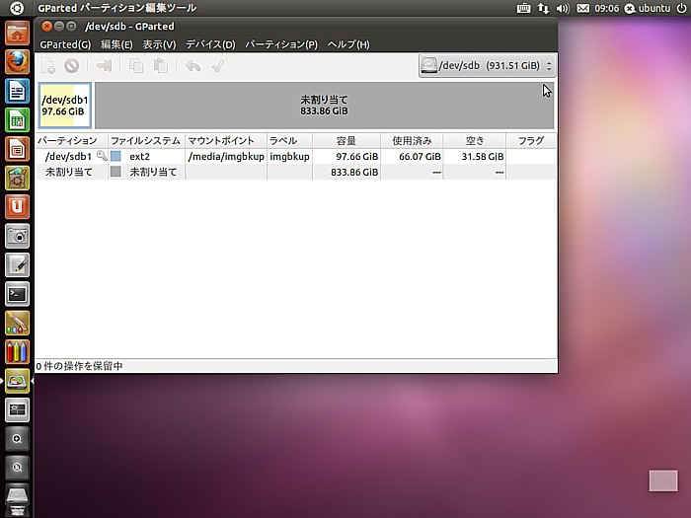The width and height of the screenshot is (691, 518).
Task: Click the mounted key icon beside /dev/sdb1
Action: click(x=102, y=155)
